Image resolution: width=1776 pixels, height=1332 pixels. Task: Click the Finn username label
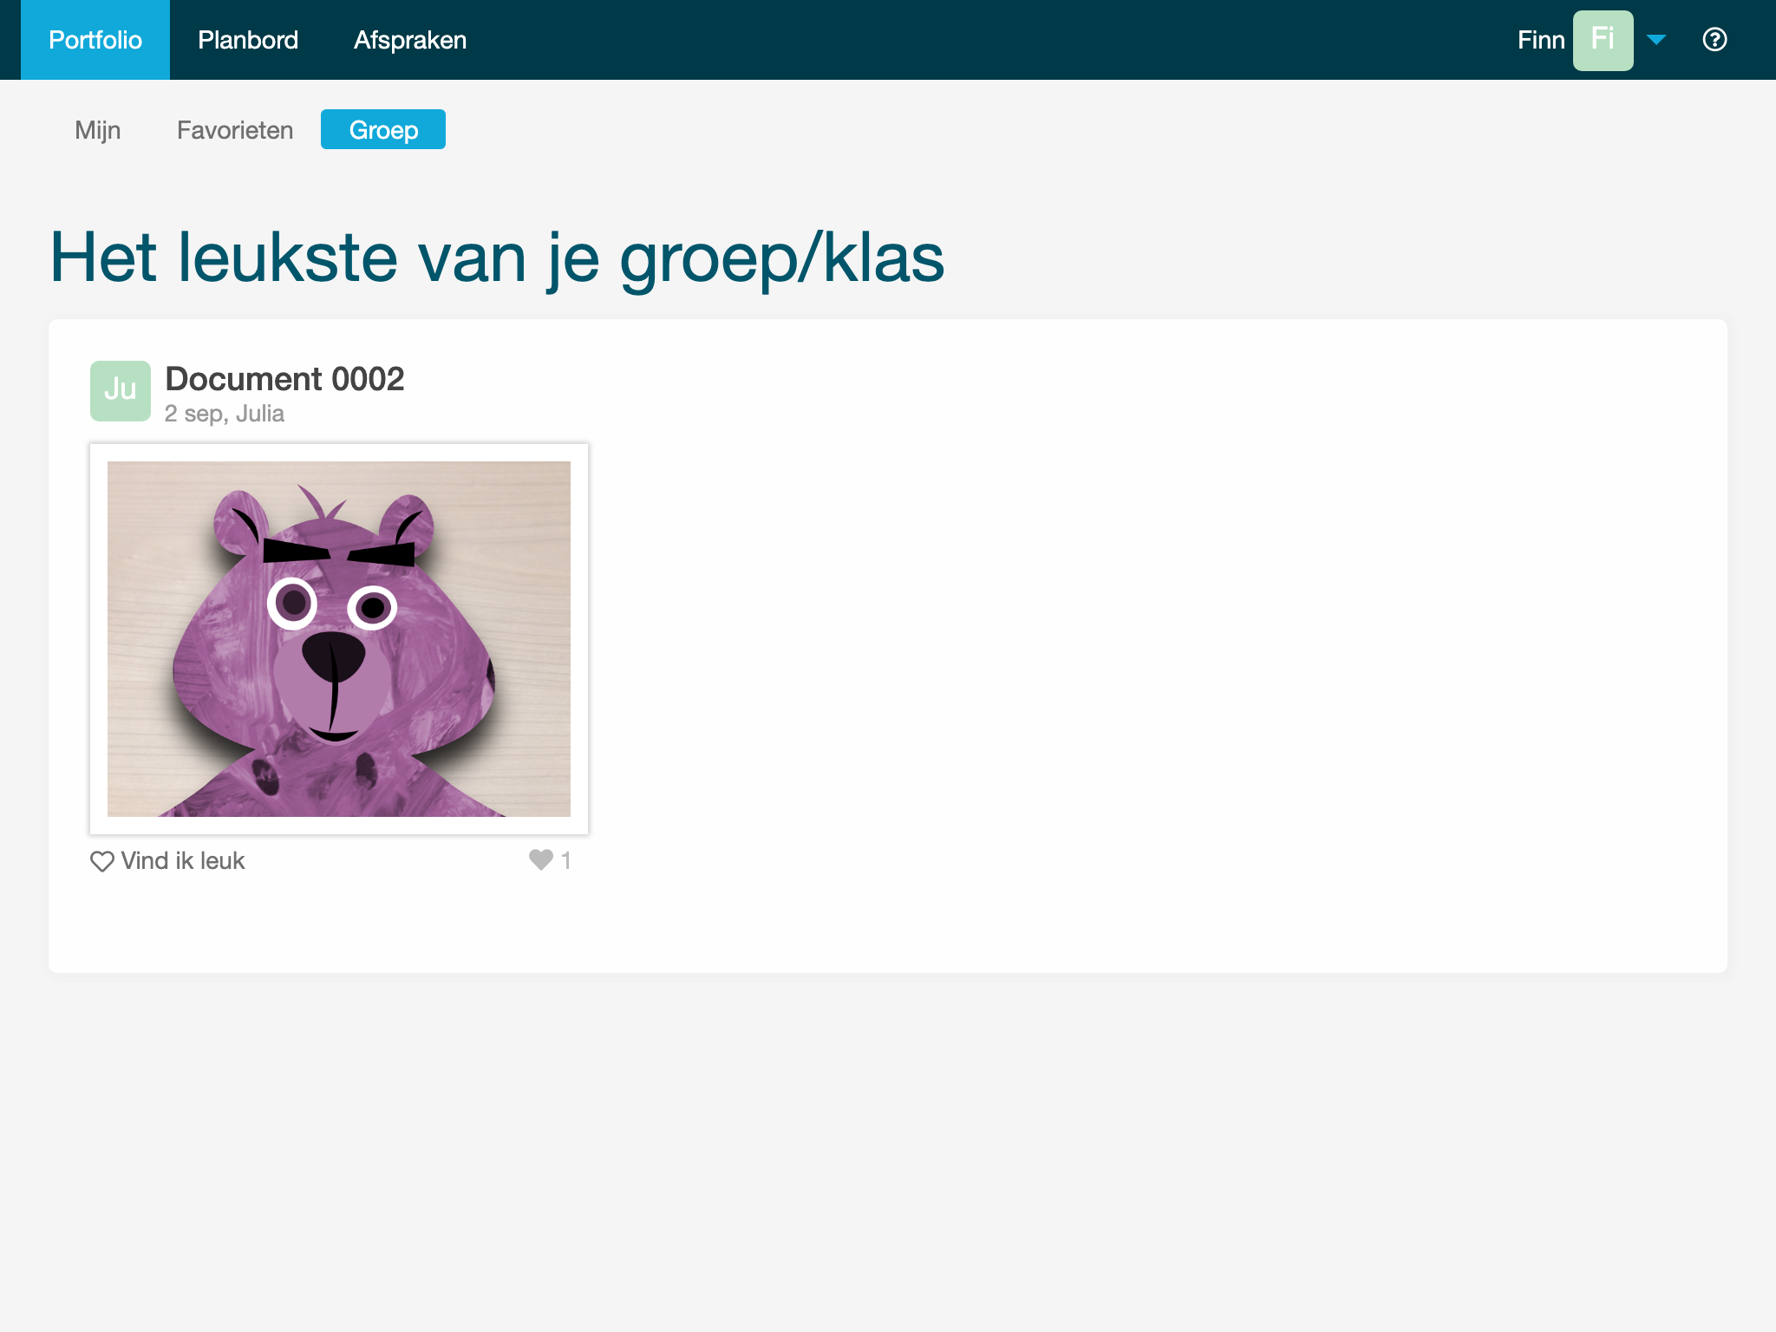point(1541,40)
